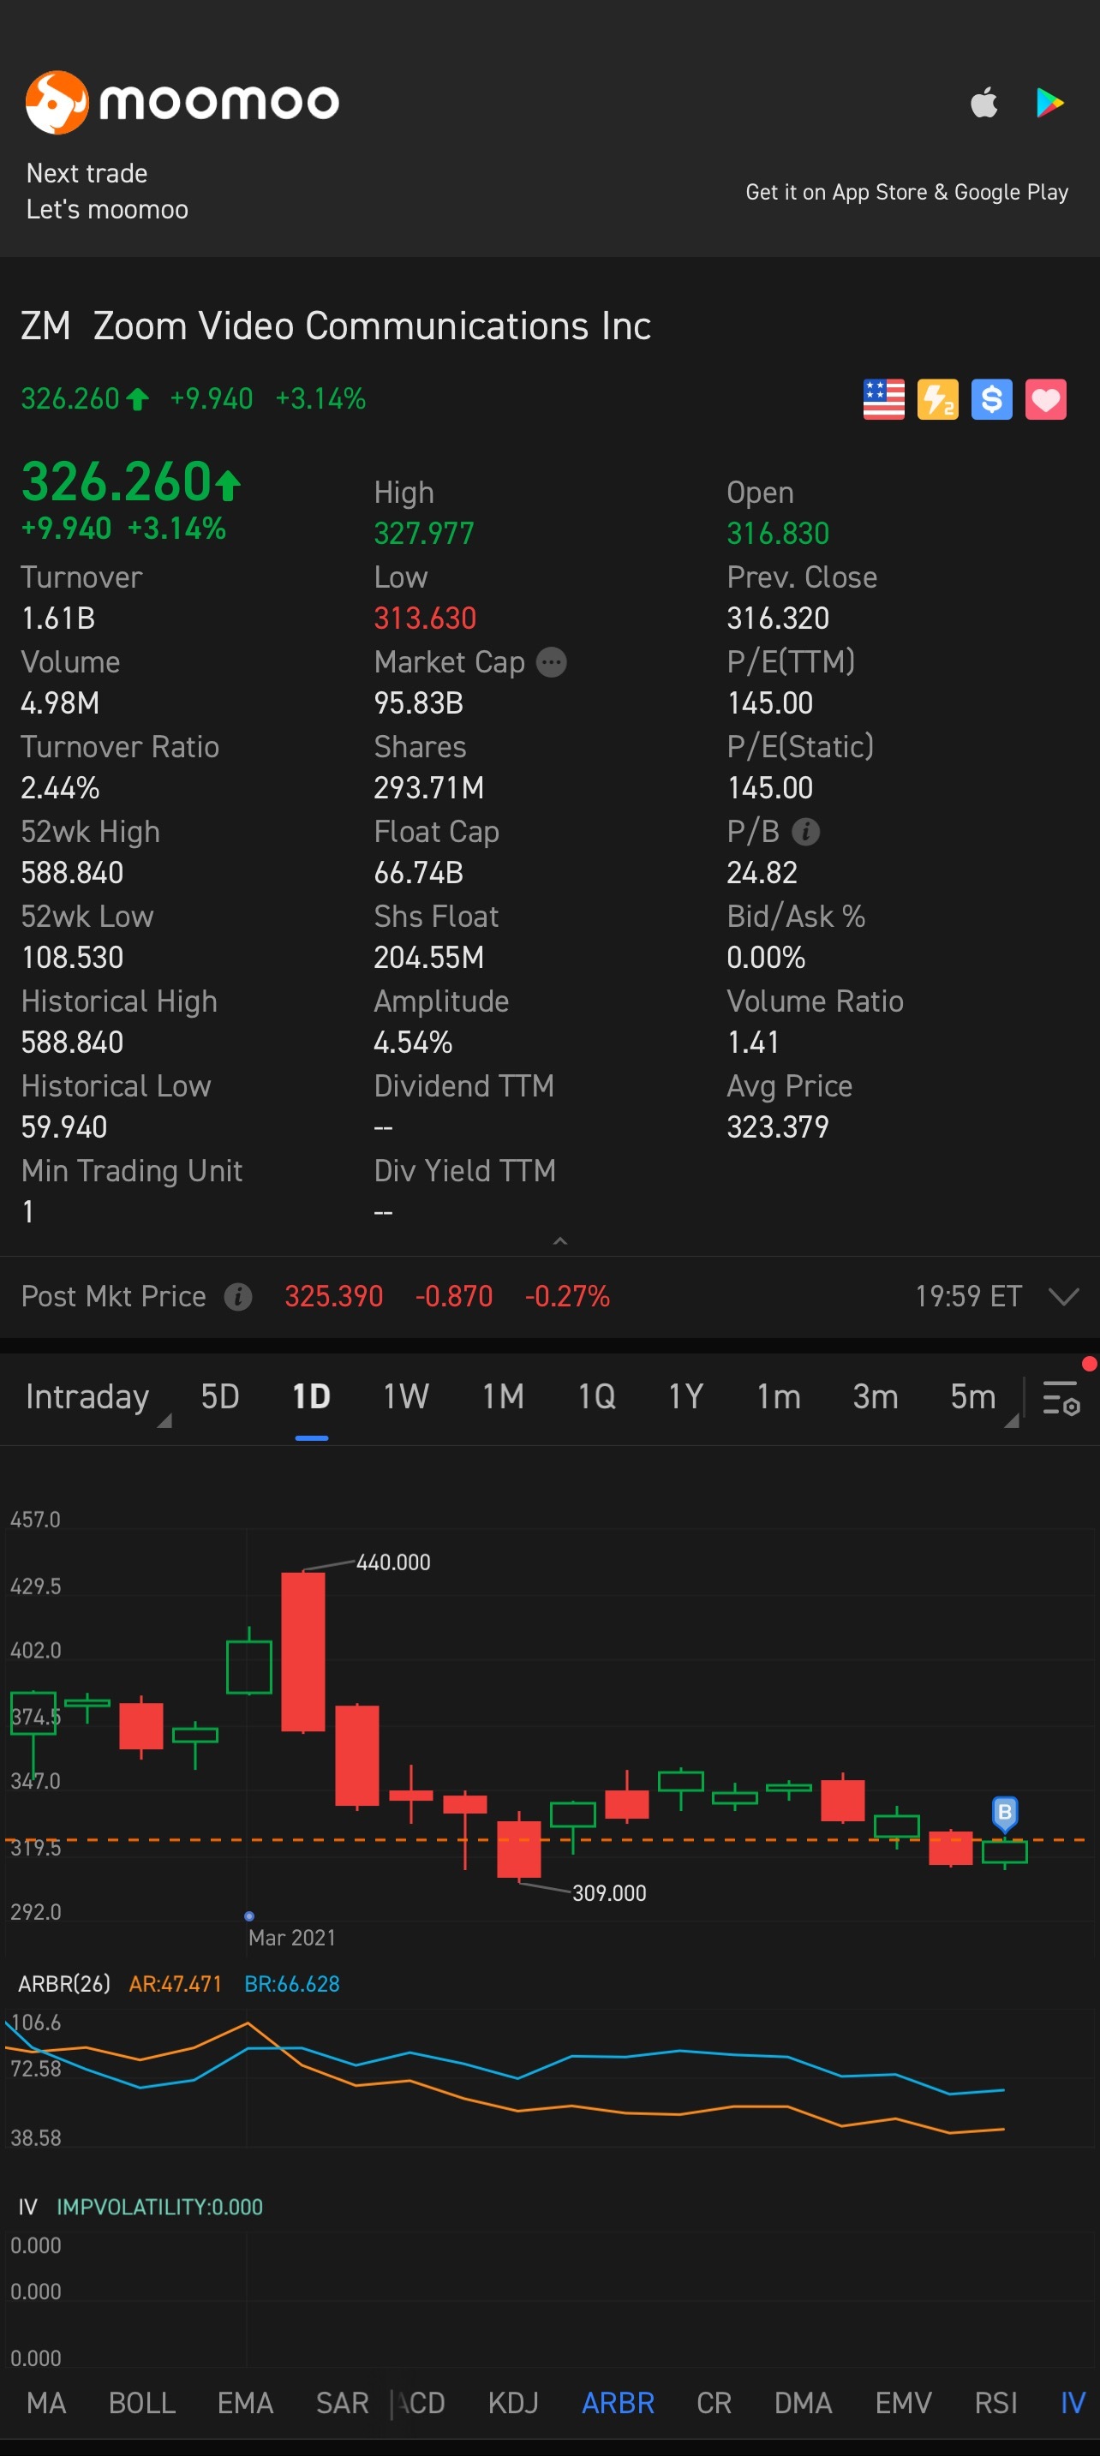
Task: Select the 1D chart tab
Action: [312, 1396]
